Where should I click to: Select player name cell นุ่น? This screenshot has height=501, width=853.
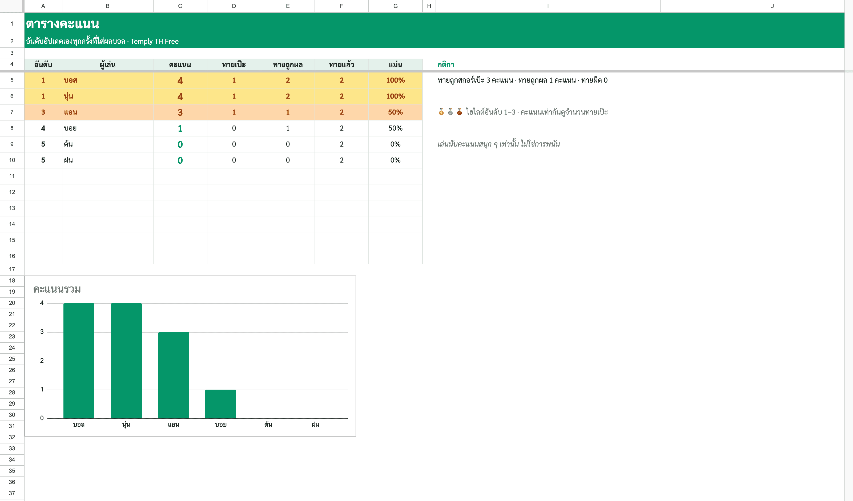point(108,96)
